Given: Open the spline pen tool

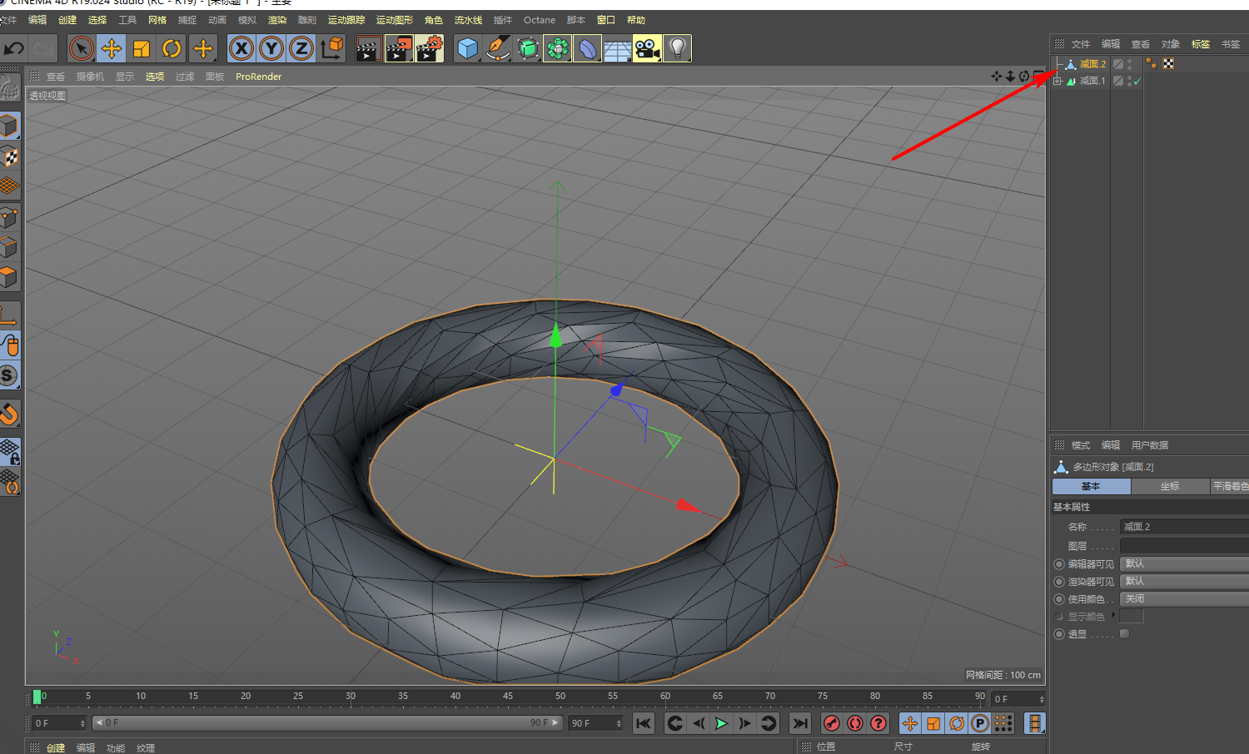Looking at the screenshot, I should pyautogui.click(x=498, y=49).
